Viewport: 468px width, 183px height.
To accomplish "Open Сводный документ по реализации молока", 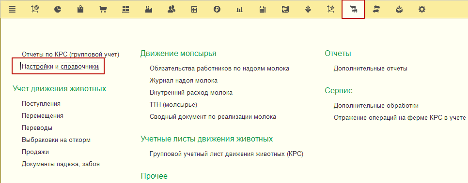I will pos(213,117).
